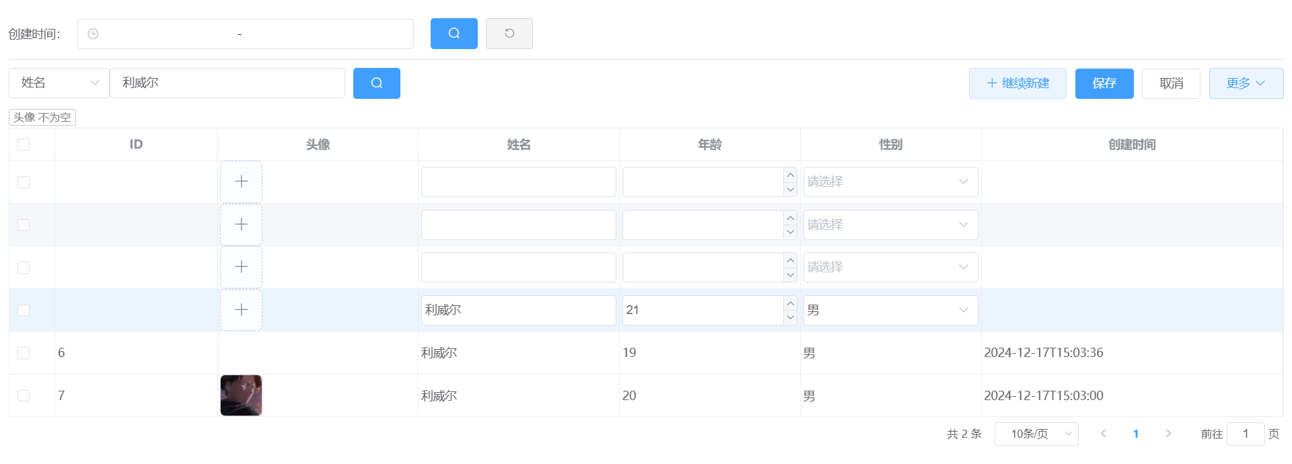Expand the 更多 dropdown button
The height and width of the screenshot is (464, 1292).
click(1246, 83)
